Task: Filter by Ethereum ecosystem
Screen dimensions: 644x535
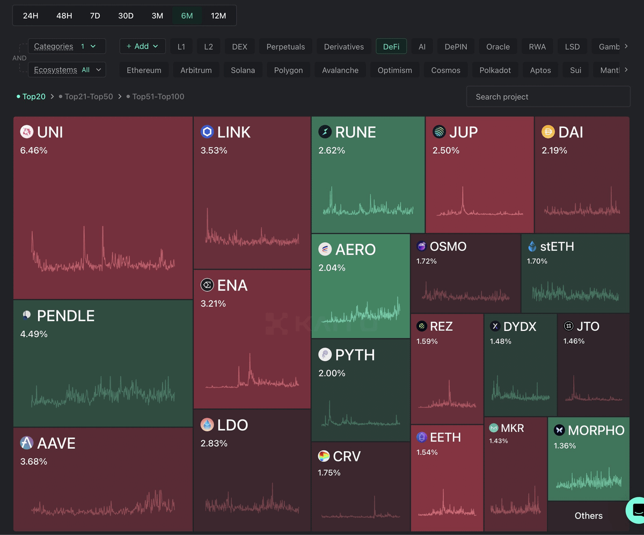Action: click(x=144, y=70)
